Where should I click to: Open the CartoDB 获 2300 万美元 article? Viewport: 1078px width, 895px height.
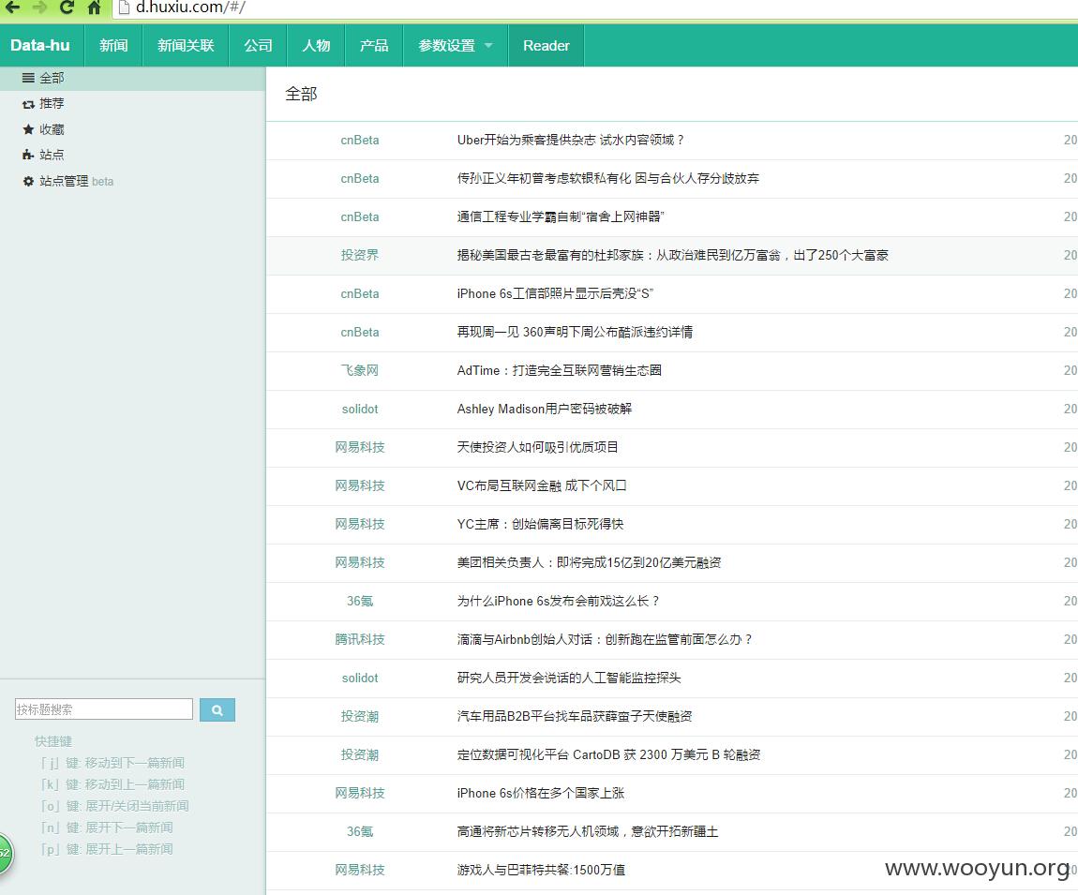[x=608, y=755]
